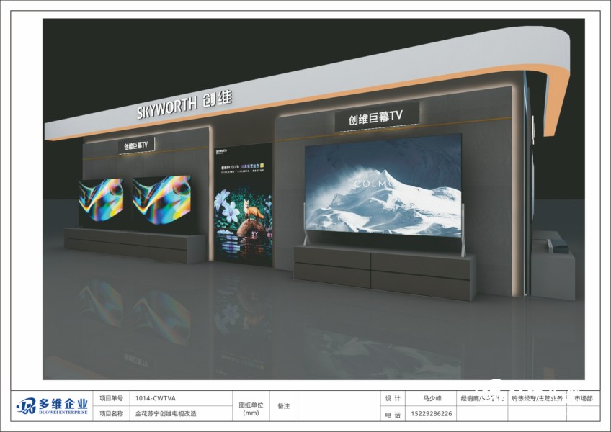Click the 多维企业 DUOWEI ENTERPRISE logo

click(52, 406)
